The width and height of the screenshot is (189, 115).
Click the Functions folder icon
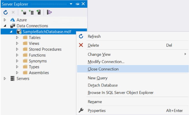(x=25, y=55)
